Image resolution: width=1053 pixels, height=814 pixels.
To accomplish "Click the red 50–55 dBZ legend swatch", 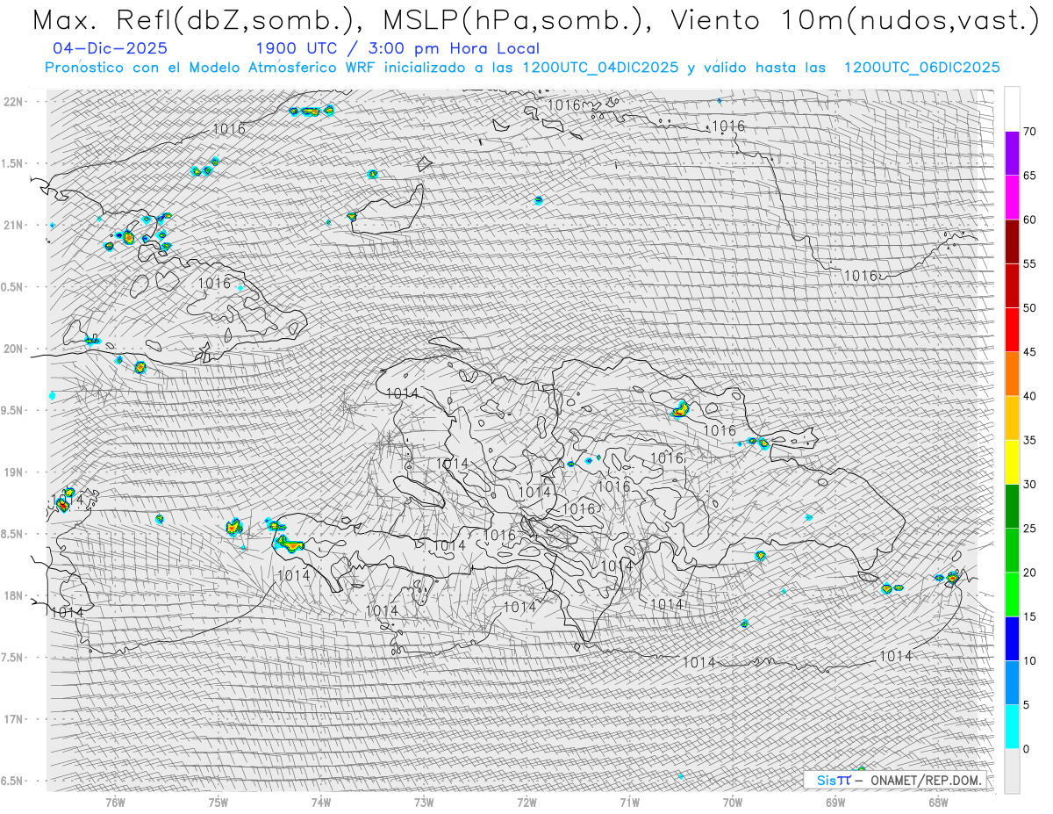I will coord(1012,285).
